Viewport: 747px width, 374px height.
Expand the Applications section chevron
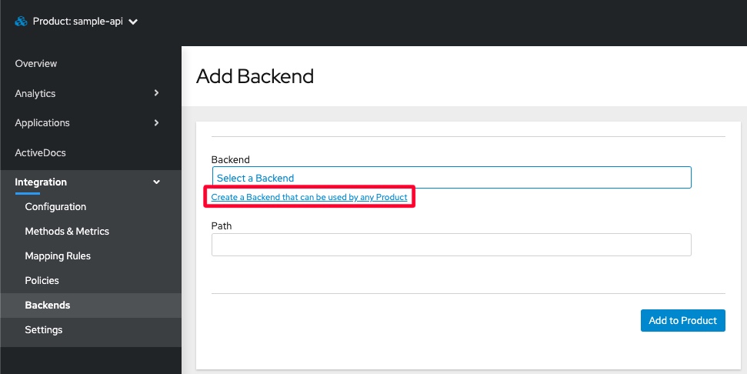click(157, 122)
